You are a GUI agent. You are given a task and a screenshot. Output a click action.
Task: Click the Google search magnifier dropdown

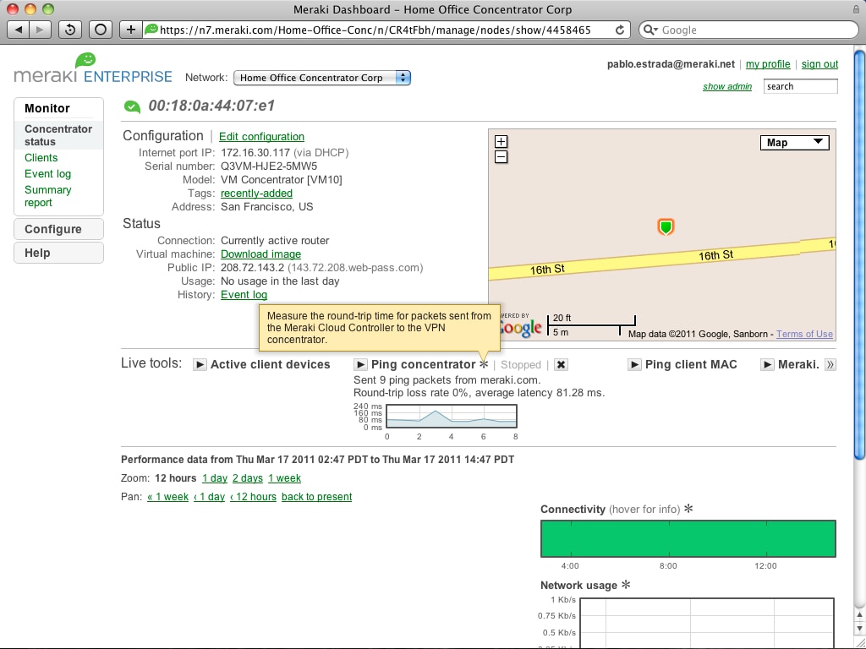coord(650,30)
